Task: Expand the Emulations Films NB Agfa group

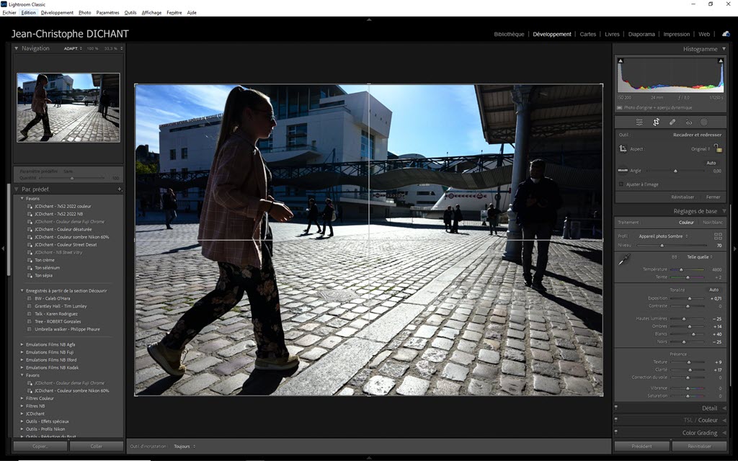Action: pyautogui.click(x=22, y=344)
